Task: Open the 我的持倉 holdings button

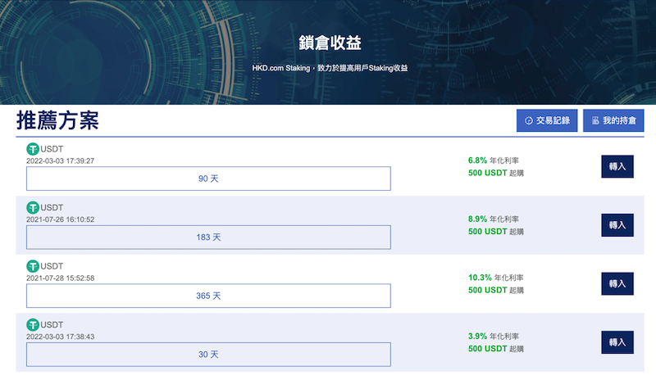Action: pyautogui.click(x=613, y=120)
